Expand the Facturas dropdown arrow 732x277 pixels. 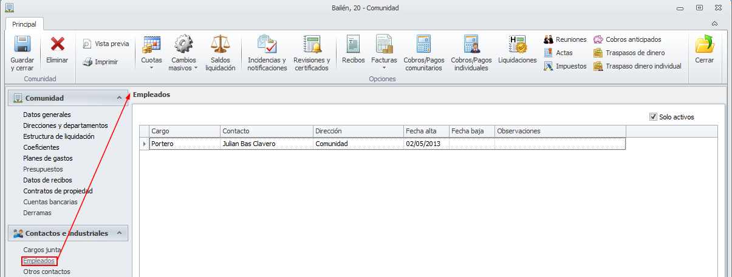[x=384, y=68]
